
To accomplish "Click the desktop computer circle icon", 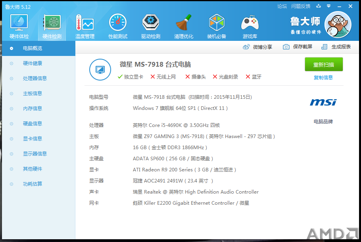I will point(100,69).
